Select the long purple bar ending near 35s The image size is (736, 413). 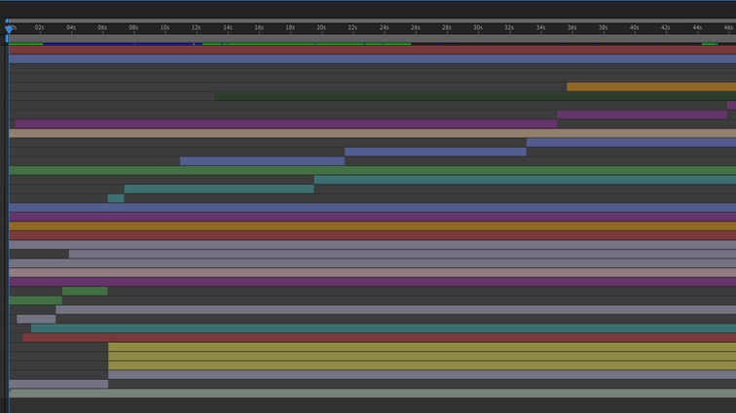click(286, 123)
